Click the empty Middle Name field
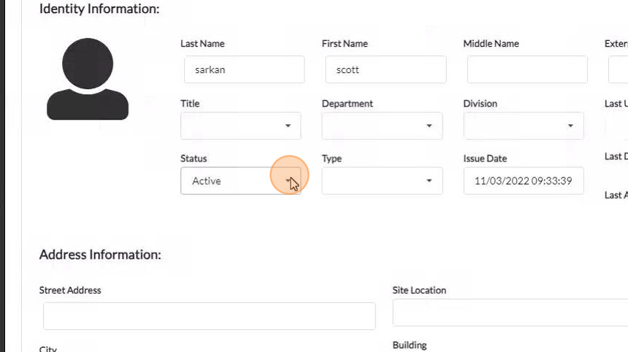 point(527,69)
